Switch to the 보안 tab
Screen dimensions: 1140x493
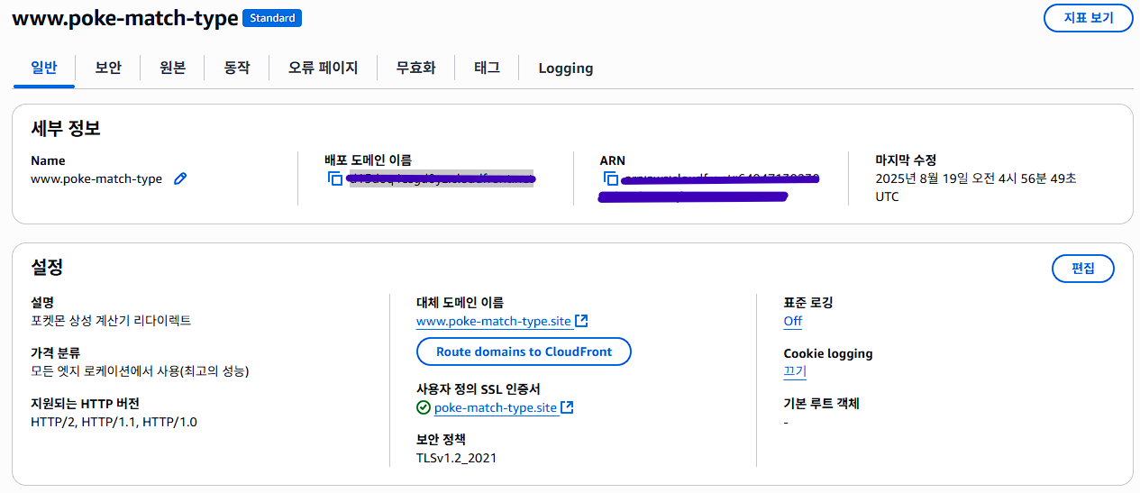point(108,68)
